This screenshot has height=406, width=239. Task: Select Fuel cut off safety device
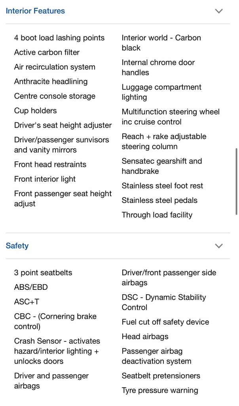(165, 322)
